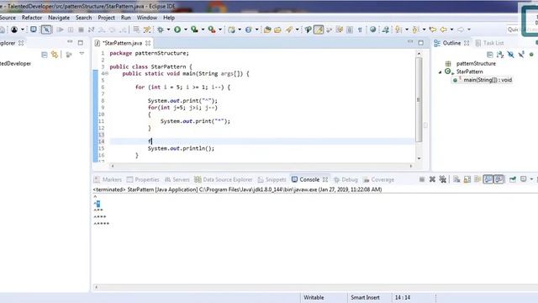
Task: Switch to the Markers tab
Action: tap(108, 179)
